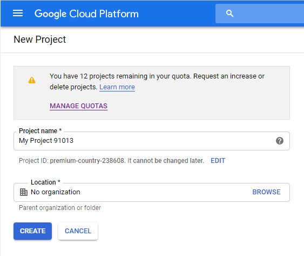Click the quota remaining message text
Viewport: 304px width, 256px height.
(157, 81)
